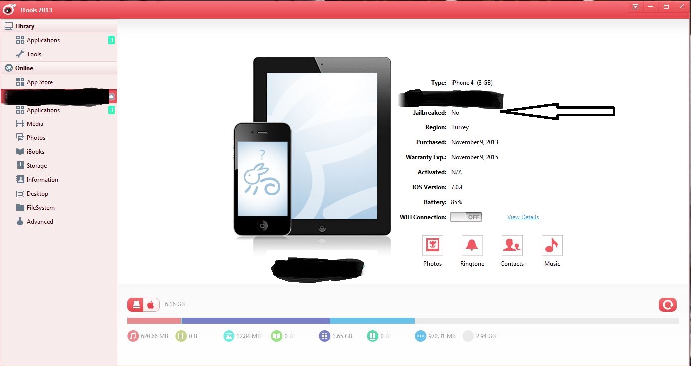
Task: Click the apps grid icon beside 1.65 GB
Action: coord(324,336)
